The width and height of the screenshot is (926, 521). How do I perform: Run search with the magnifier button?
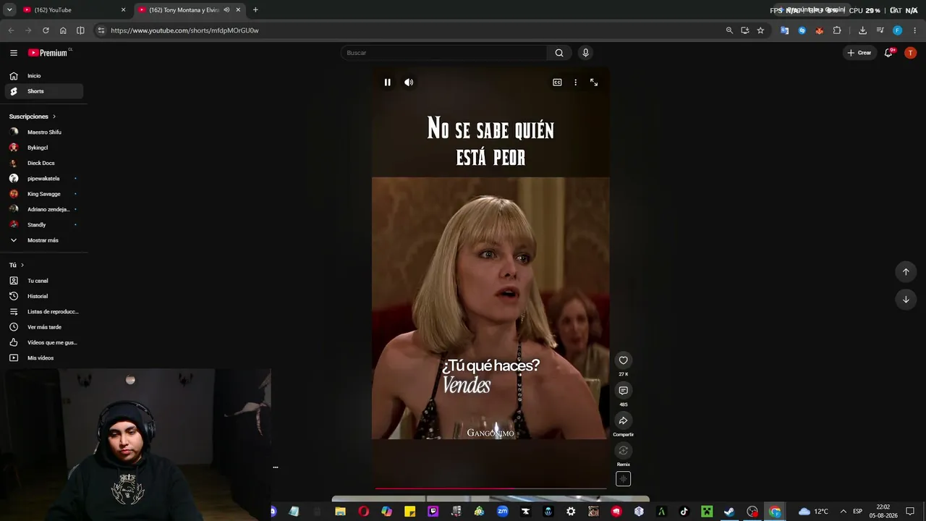point(559,53)
